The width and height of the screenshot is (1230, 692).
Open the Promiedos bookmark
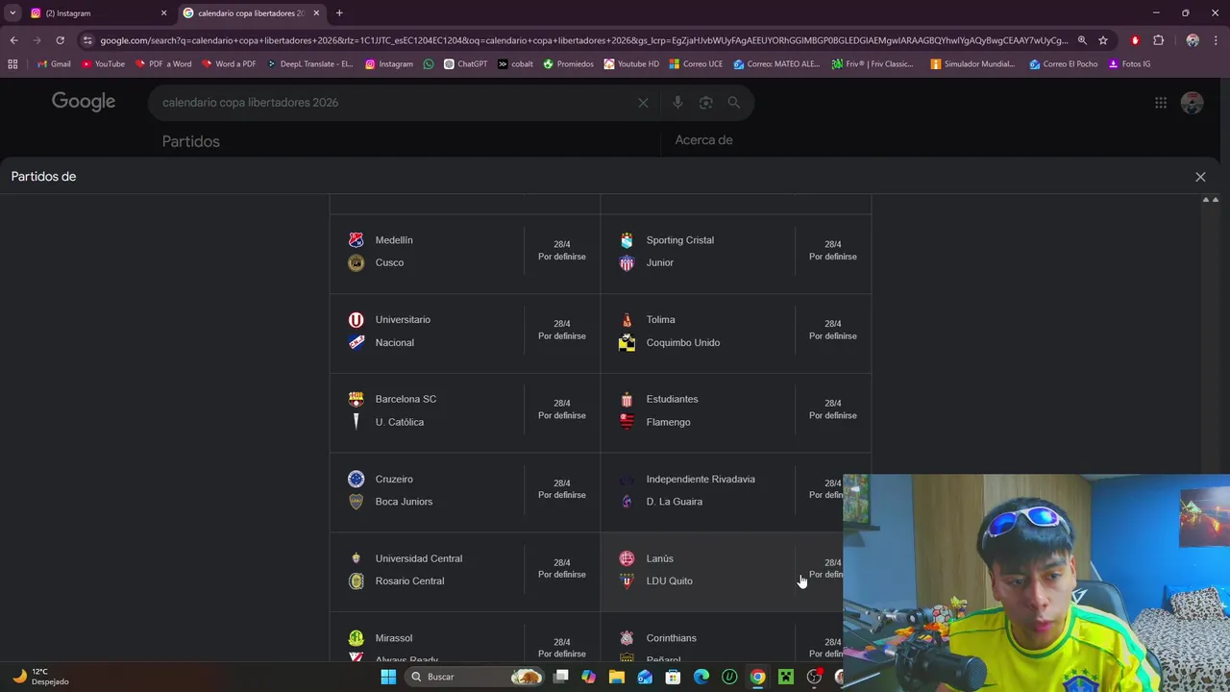click(569, 64)
